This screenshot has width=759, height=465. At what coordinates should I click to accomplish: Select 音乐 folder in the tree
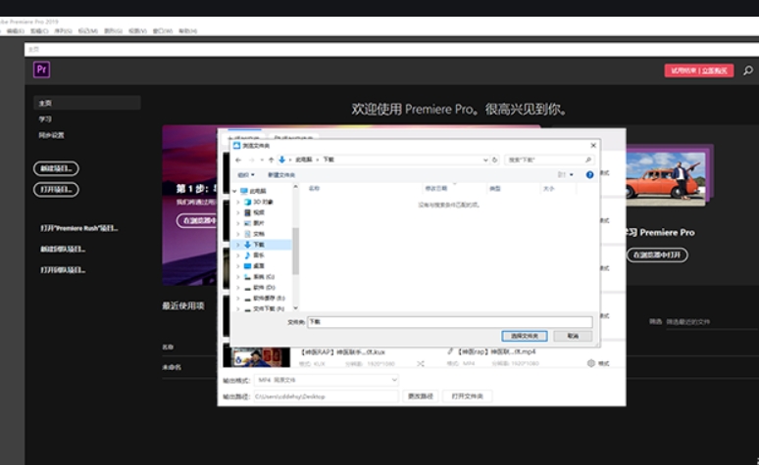(259, 256)
